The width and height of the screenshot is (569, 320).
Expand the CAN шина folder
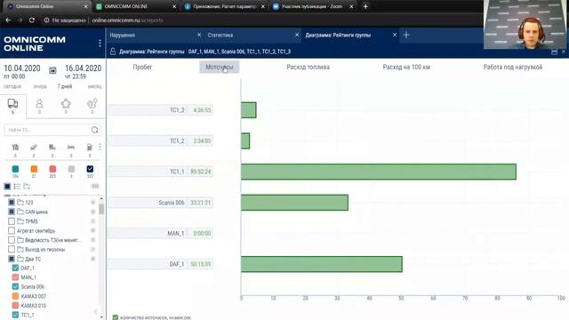pos(20,212)
